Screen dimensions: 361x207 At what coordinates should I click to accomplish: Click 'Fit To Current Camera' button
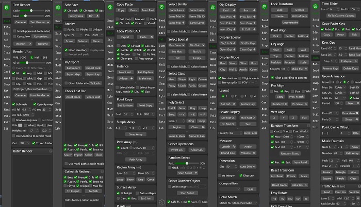(x=340, y=16)
